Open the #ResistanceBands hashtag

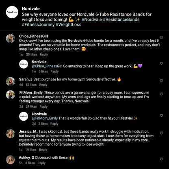(121, 19)
